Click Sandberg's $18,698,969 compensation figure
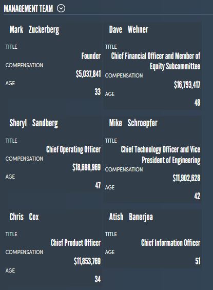This screenshot has width=213, height=290. click(87, 167)
